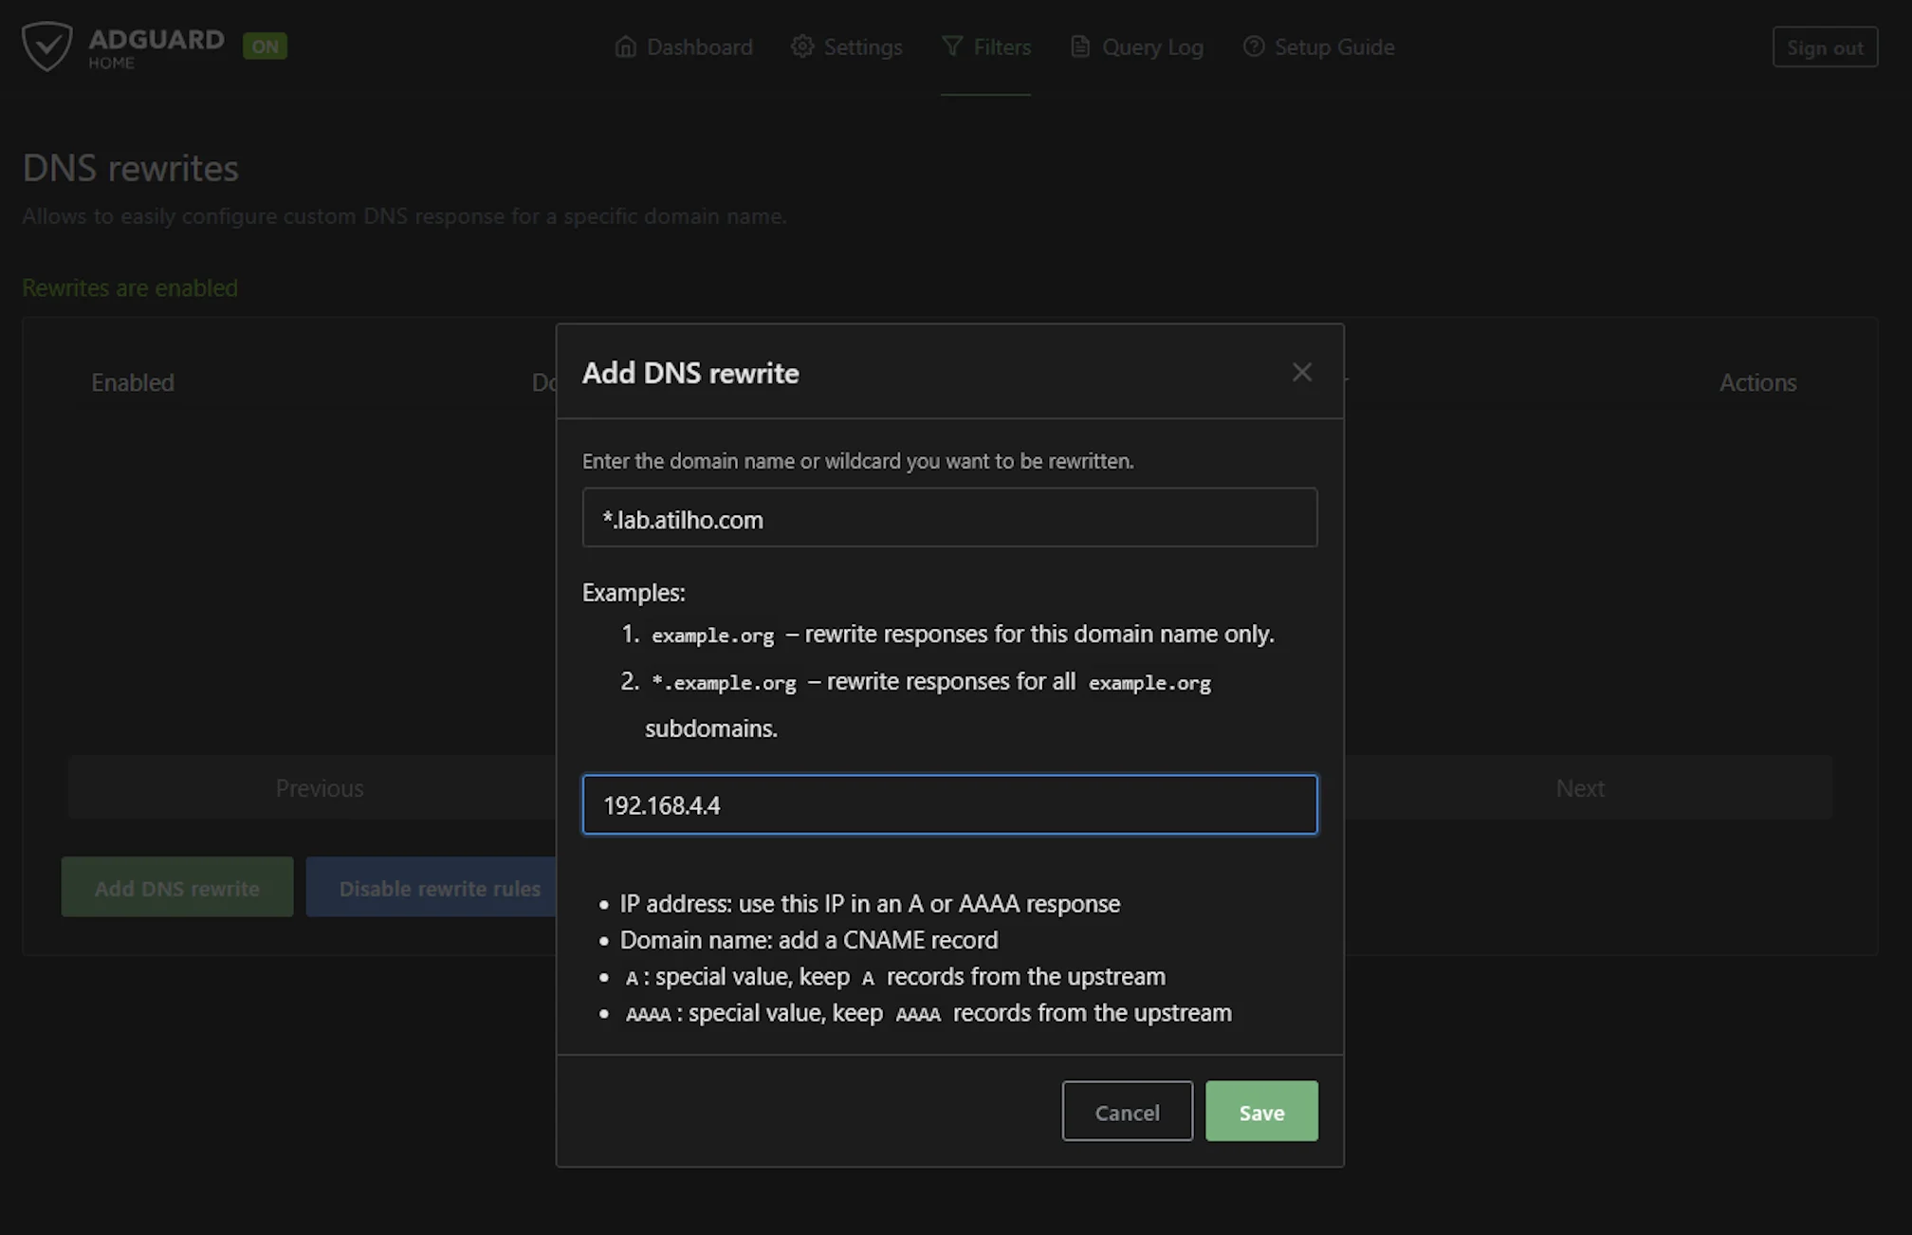Sign out of AdGuard Home

pos(1824,46)
